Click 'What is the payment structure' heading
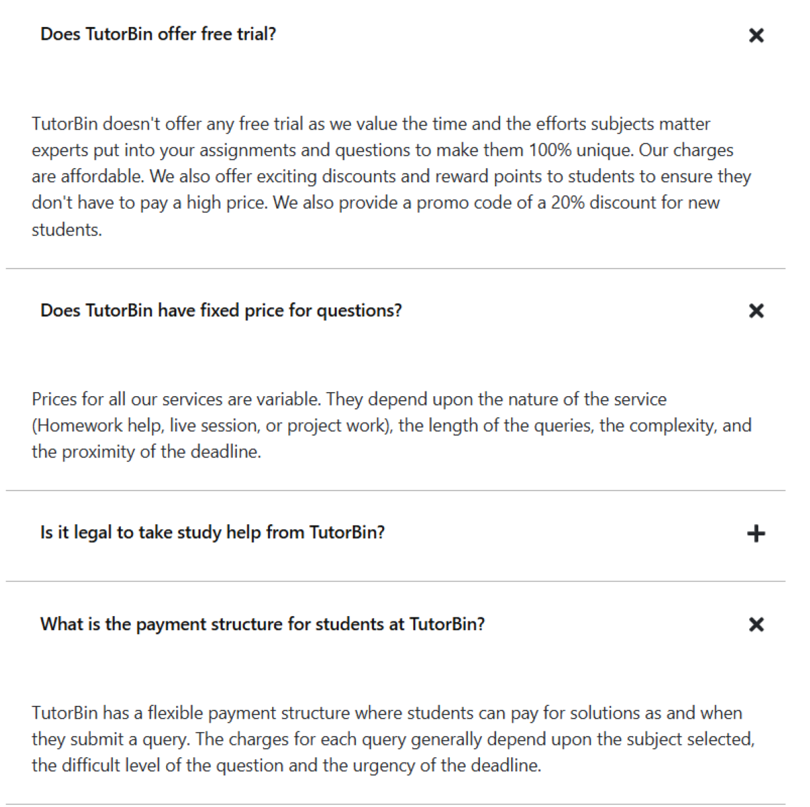Viewport: 810px width, 807px height. coord(262,624)
